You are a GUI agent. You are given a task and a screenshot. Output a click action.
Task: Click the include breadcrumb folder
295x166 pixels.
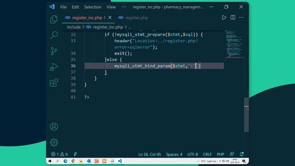tap(74, 27)
